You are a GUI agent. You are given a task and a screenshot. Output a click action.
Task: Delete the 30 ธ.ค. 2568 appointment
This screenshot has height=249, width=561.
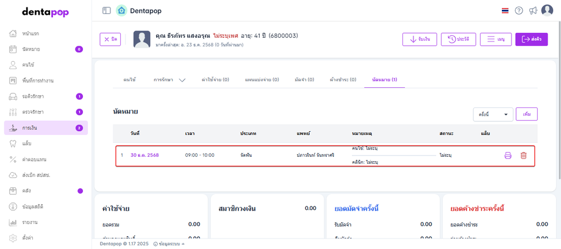(x=523, y=156)
